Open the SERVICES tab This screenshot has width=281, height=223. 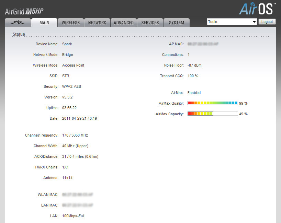150,23
